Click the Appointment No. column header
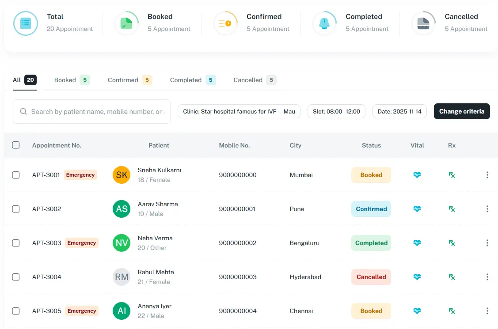Viewport: 498px width, 329px height. click(57, 145)
